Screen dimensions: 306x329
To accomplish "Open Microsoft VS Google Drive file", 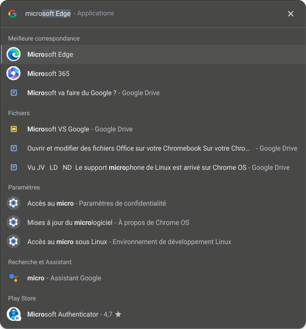I will point(153,129).
